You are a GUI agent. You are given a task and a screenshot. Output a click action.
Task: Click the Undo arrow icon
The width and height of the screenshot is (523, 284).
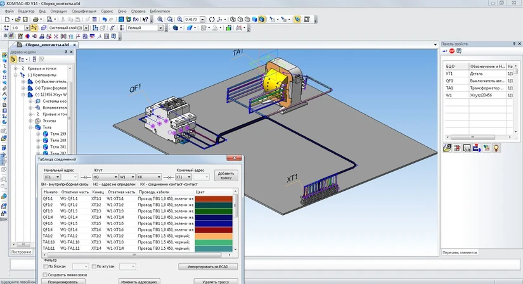(104, 20)
